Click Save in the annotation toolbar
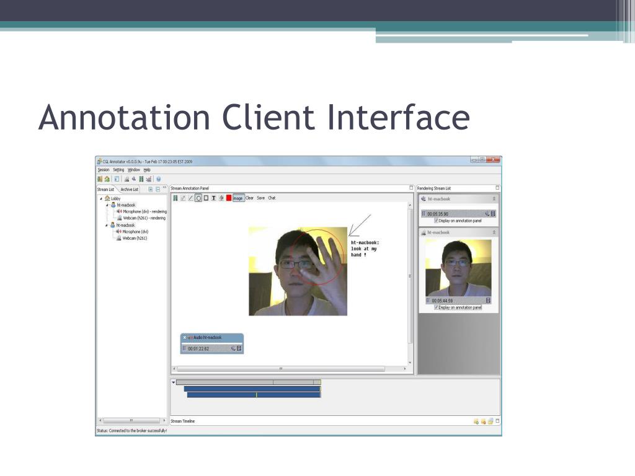The width and height of the screenshot is (635, 476). (x=261, y=198)
